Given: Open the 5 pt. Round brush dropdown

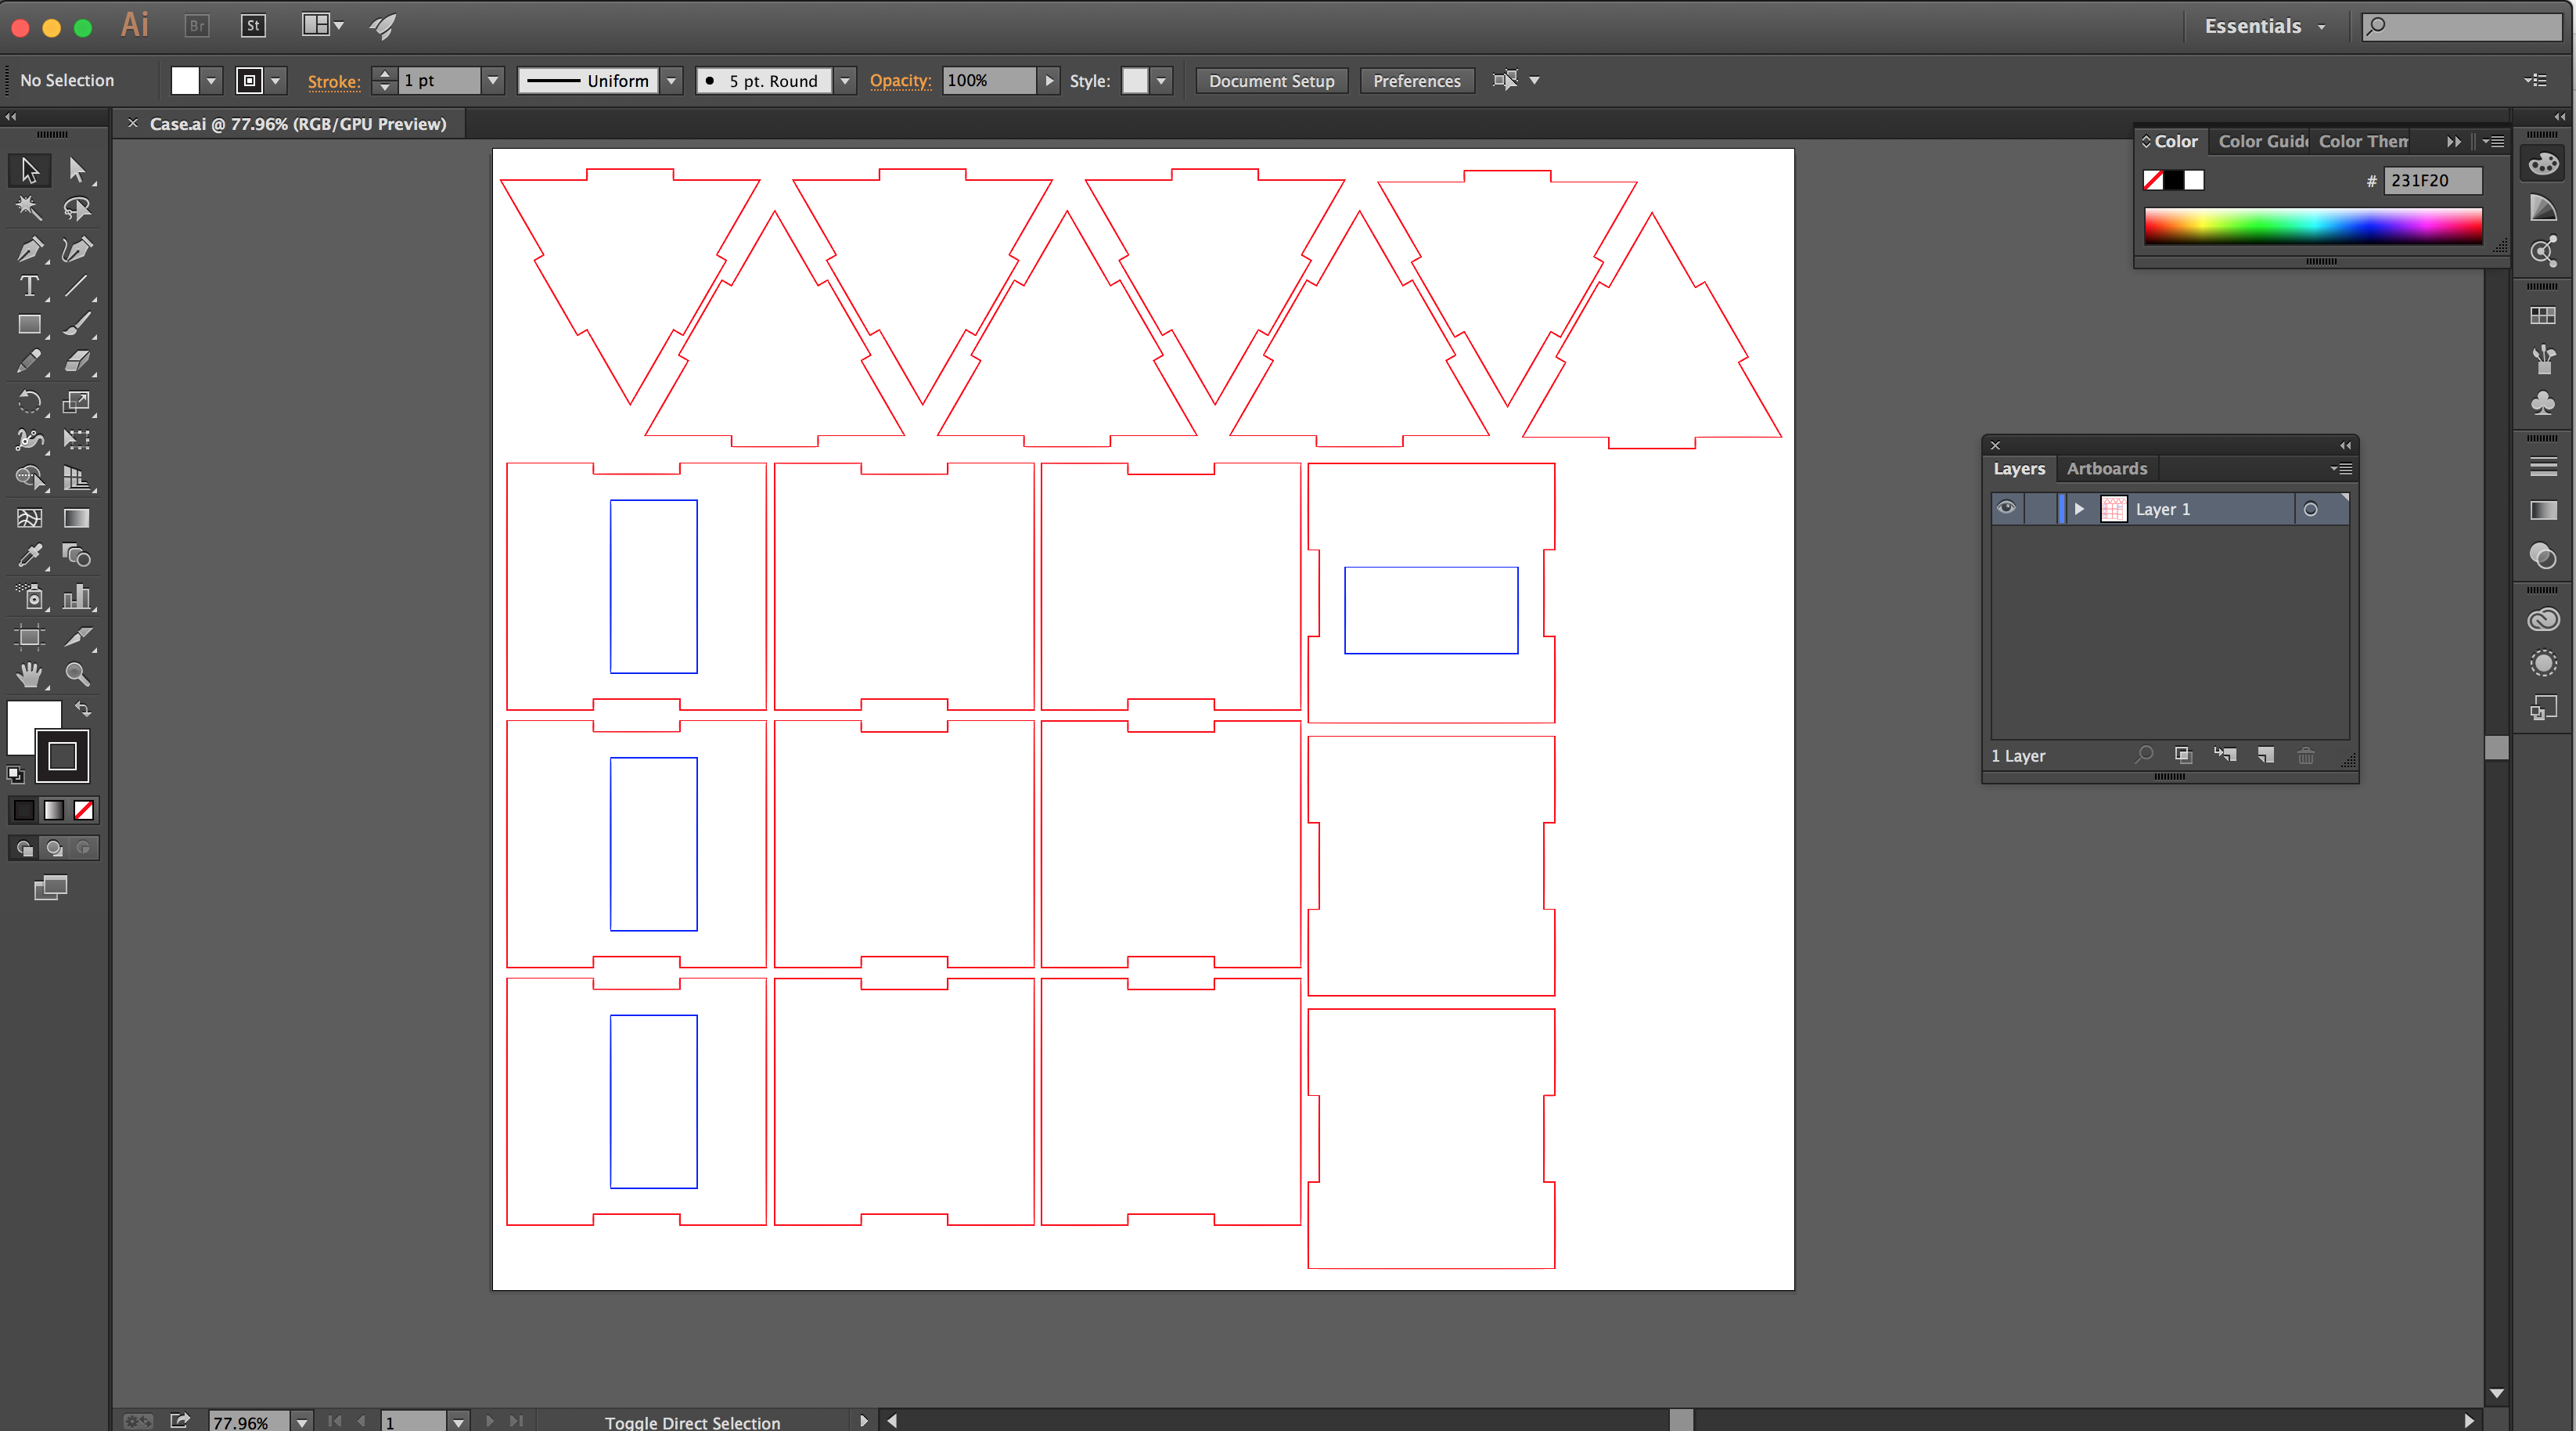Looking at the screenshot, I should (845, 81).
